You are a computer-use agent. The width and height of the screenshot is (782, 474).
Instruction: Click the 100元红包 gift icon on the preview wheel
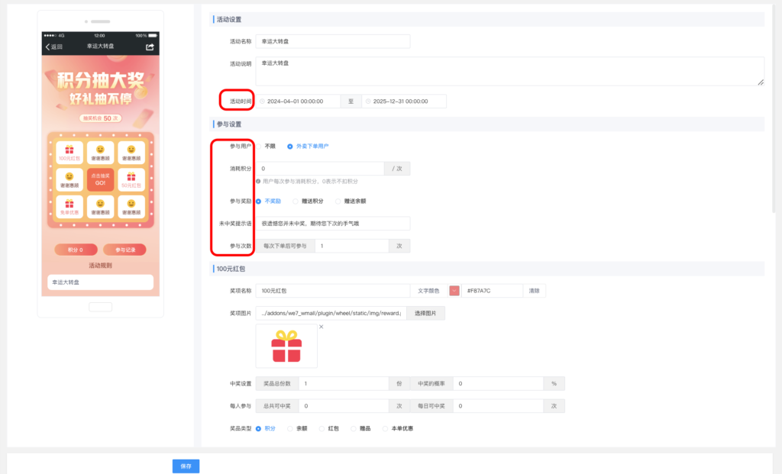69,153
